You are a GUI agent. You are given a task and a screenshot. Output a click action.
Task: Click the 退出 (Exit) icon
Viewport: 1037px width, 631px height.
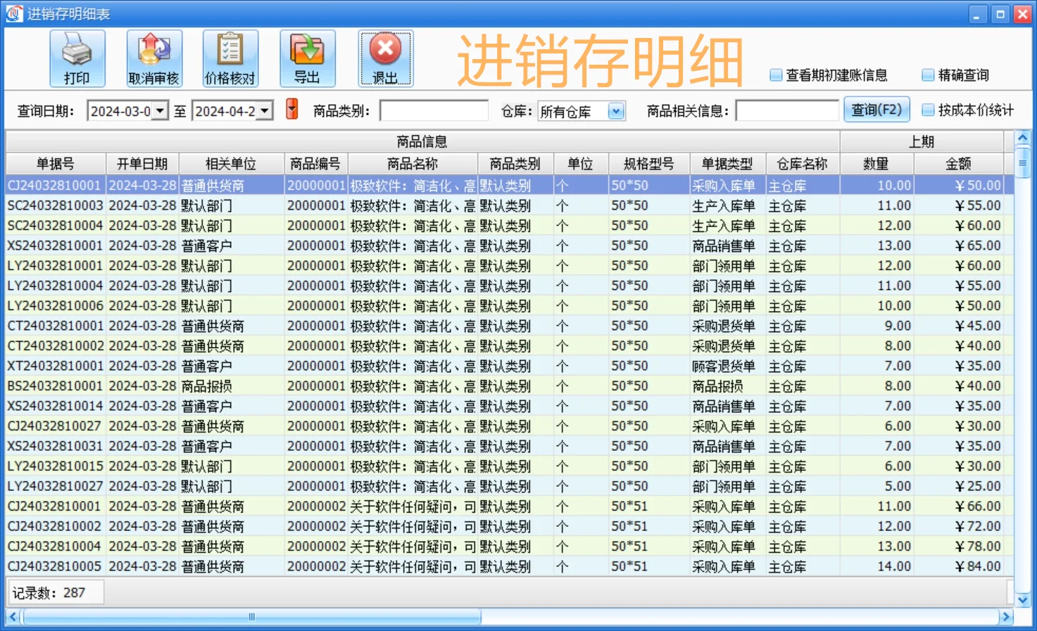385,58
